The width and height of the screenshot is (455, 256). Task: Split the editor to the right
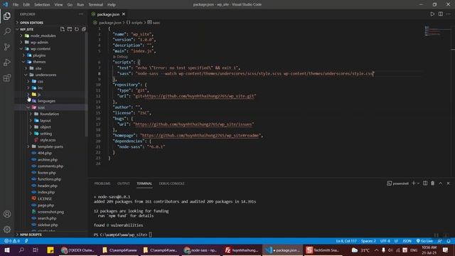[441, 14]
